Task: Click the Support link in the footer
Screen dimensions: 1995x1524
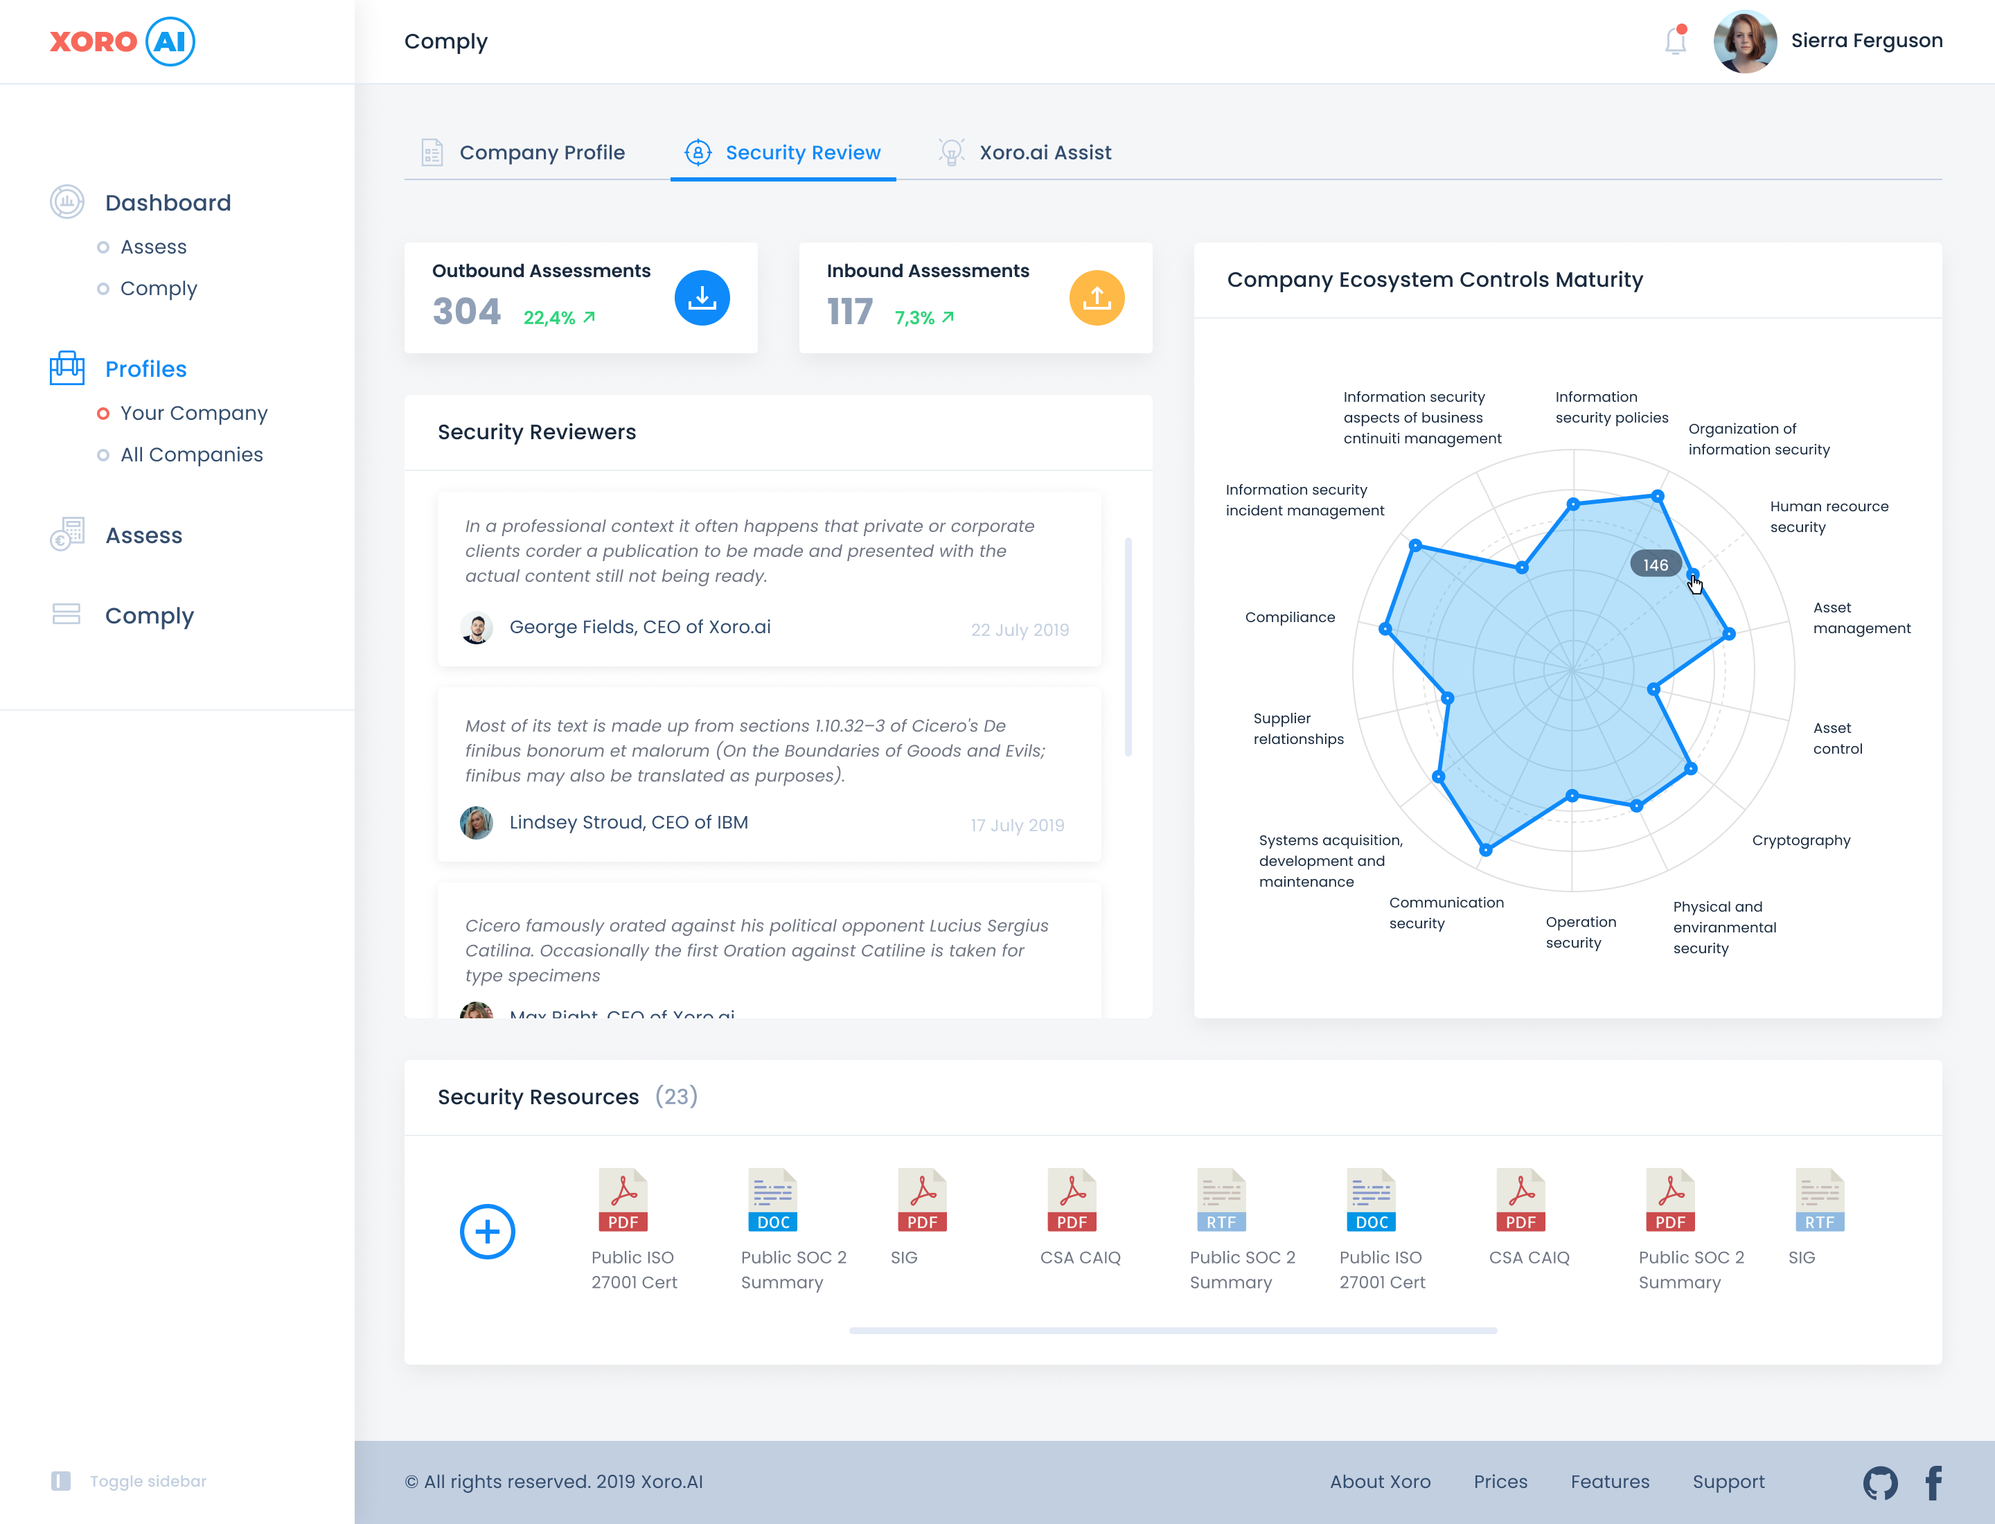Action: click(x=1728, y=1481)
